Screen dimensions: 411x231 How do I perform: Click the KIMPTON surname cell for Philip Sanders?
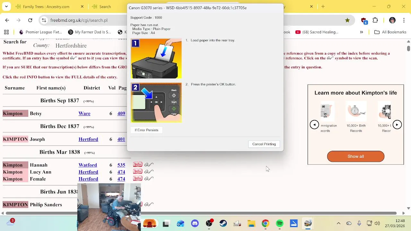pos(15,205)
